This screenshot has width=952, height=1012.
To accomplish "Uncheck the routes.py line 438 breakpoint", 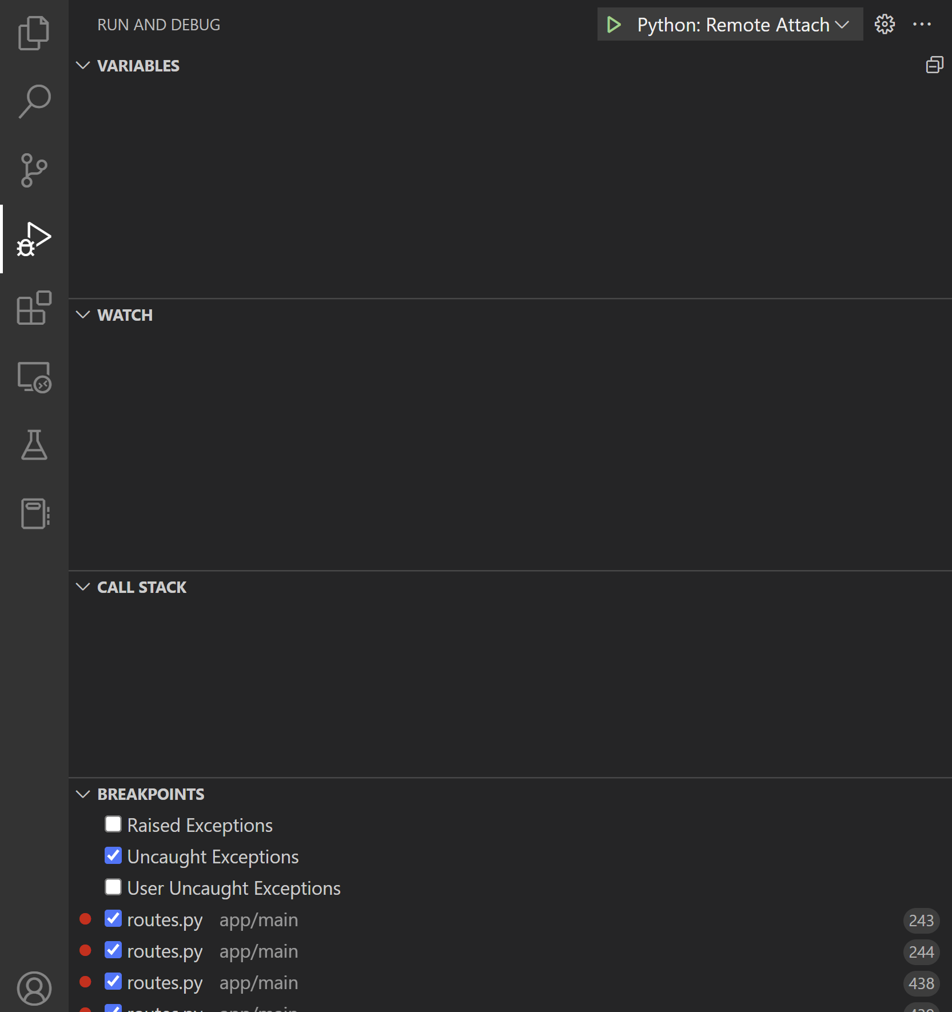I will [x=113, y=982].
